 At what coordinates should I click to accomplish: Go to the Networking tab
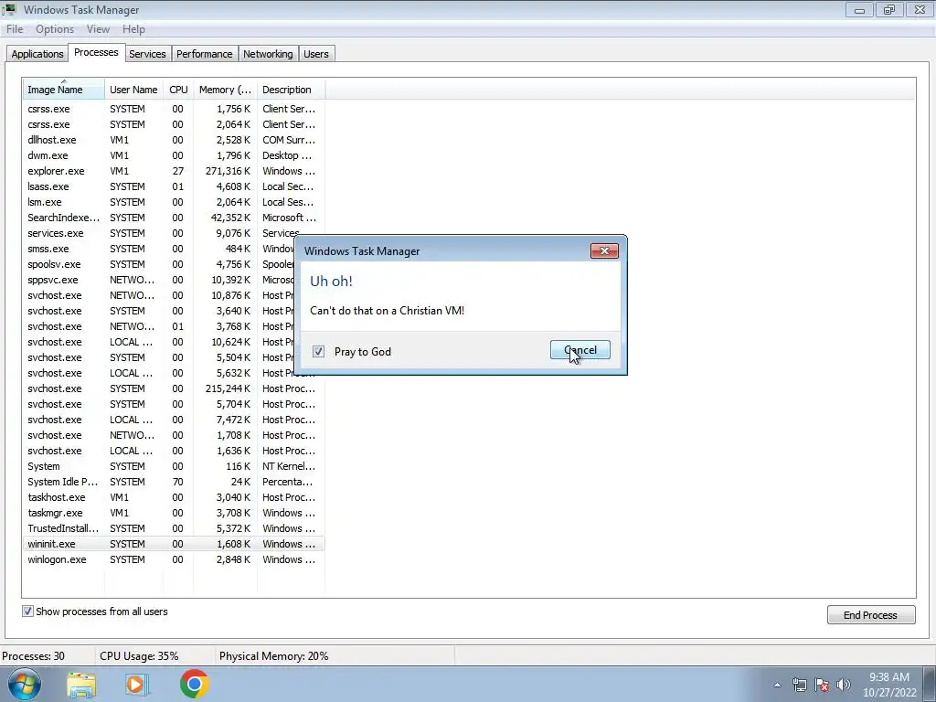click(x=268, y=54)
